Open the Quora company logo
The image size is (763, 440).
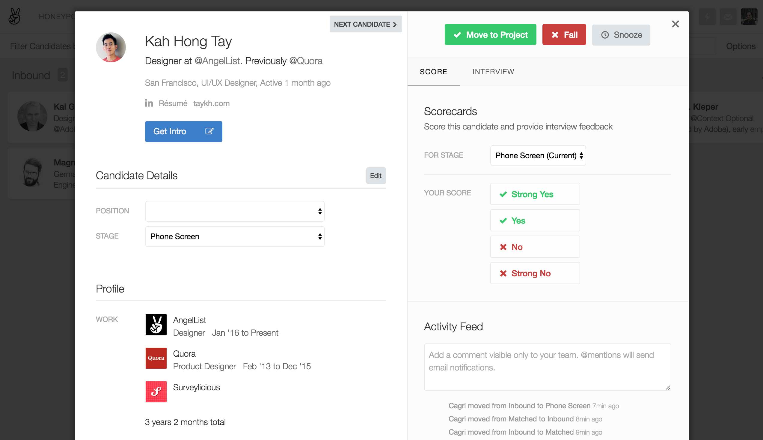(156, 358)
